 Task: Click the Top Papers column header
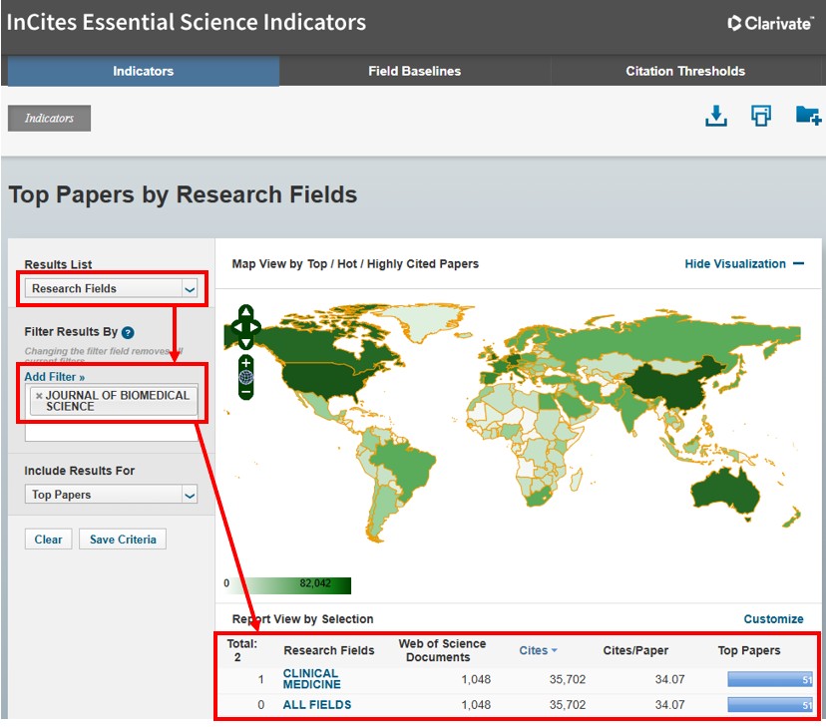coord(748,650)
